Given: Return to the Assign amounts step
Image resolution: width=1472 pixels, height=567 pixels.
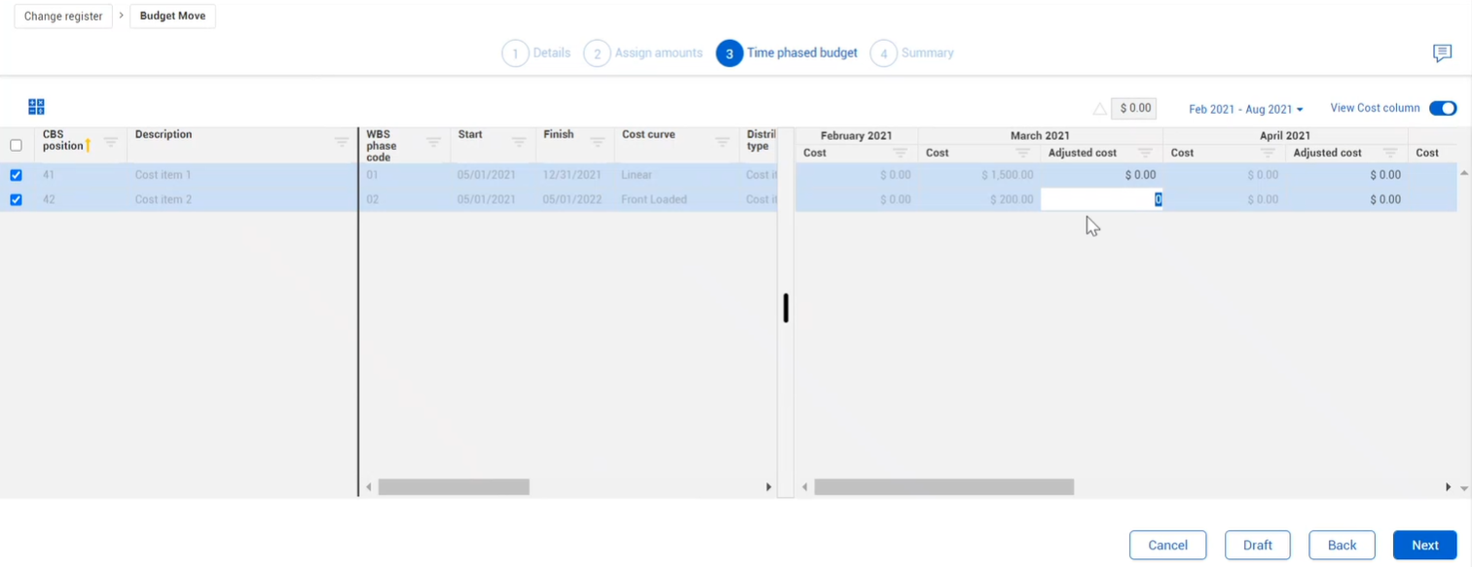Looking at the screenshot, I should click(644, 53).
